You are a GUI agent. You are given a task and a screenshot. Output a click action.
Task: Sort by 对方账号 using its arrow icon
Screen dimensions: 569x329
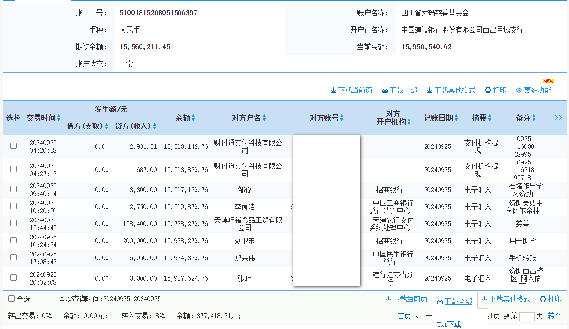(x=342, y=118)
